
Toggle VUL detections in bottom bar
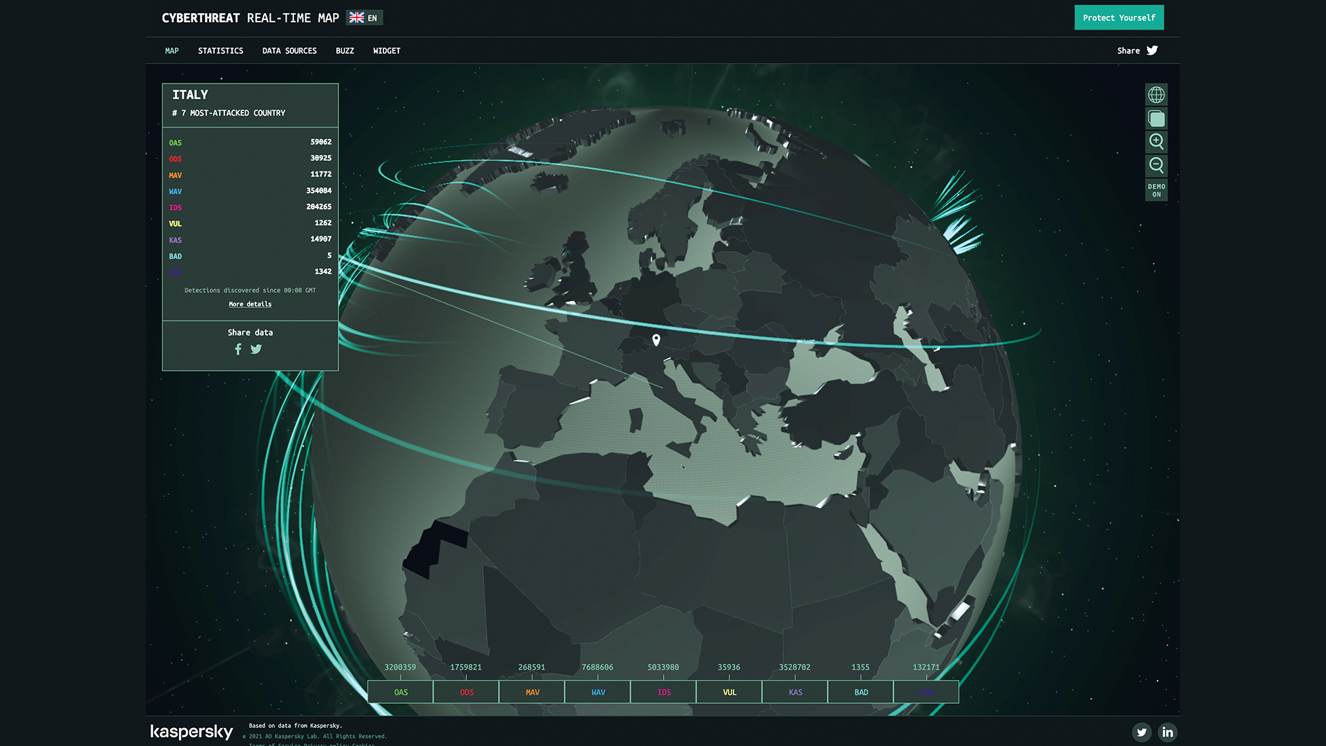(x=729, y=692)
